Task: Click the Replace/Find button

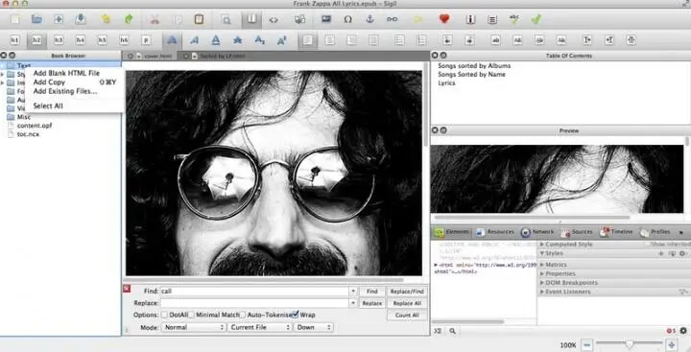Action: click(x=407, y=292)
